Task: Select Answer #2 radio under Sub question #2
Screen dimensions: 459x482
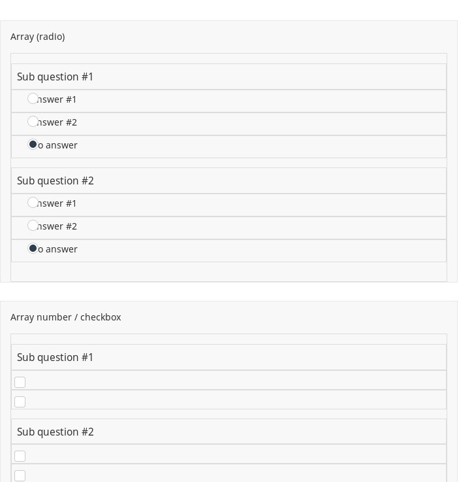Action: point(33,226)
